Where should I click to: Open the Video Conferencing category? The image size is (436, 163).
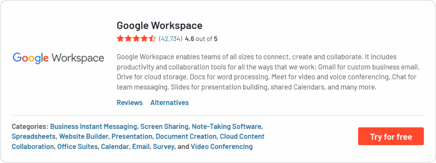coord(222,146)
